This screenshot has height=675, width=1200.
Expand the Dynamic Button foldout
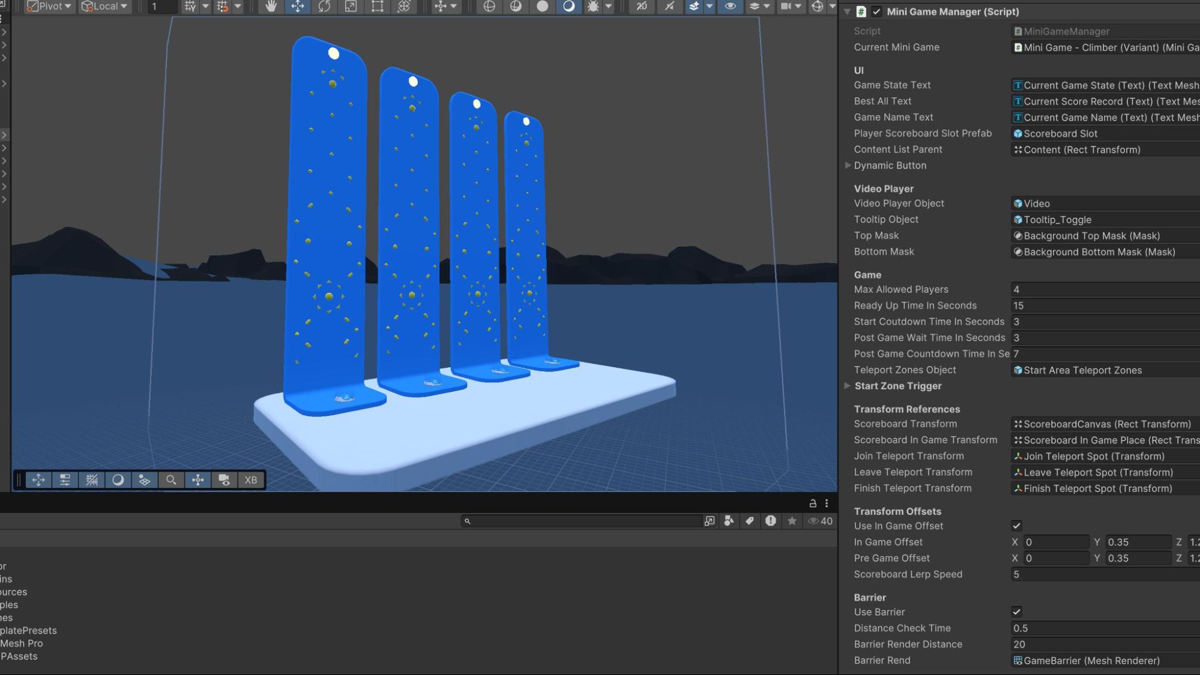point(848,166)
